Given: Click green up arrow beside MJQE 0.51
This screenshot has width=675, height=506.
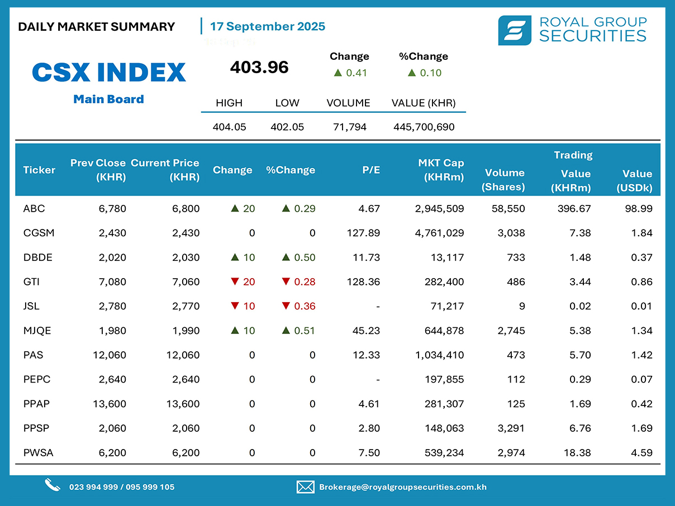Looking at the screenshot, I should (286, 331).
